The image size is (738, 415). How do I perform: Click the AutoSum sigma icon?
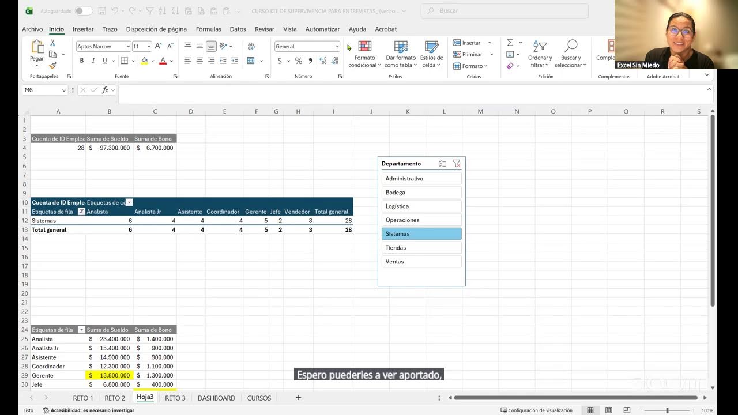pos(510,43)
